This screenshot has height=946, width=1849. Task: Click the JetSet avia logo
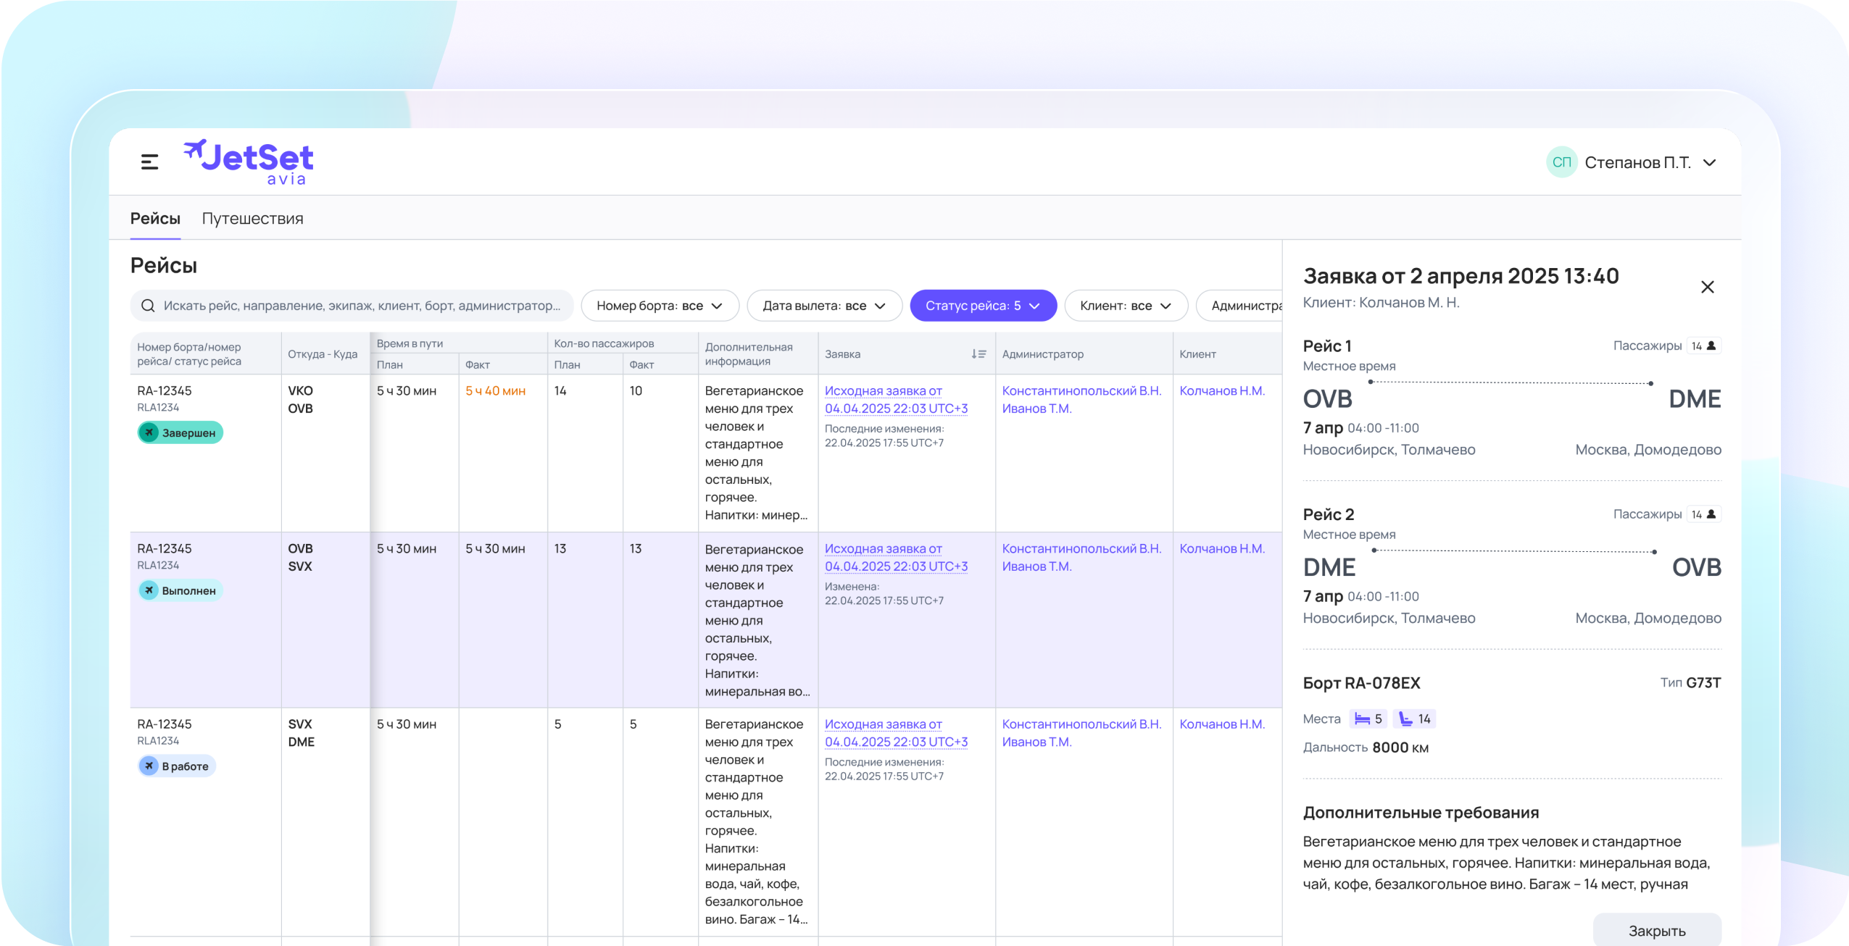(249, 162)
